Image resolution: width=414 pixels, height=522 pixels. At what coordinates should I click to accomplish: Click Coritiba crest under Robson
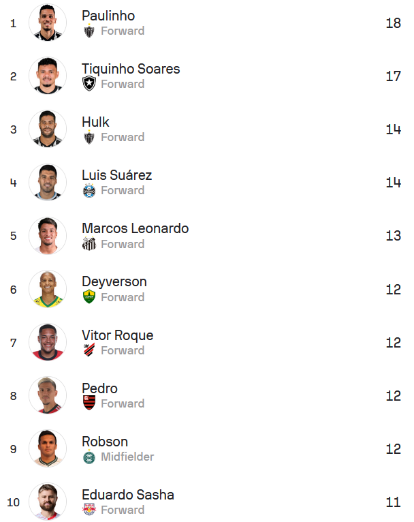coord(89,457)
